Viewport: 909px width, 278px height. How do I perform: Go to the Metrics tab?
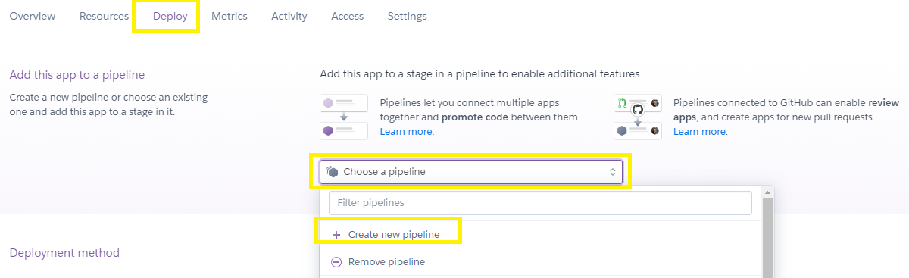click(230, 16)
